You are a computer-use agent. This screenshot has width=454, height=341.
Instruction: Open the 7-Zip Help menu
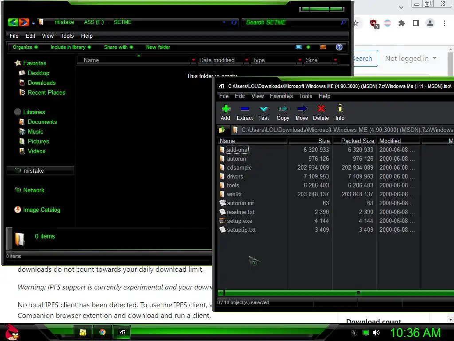click(324, 96)
